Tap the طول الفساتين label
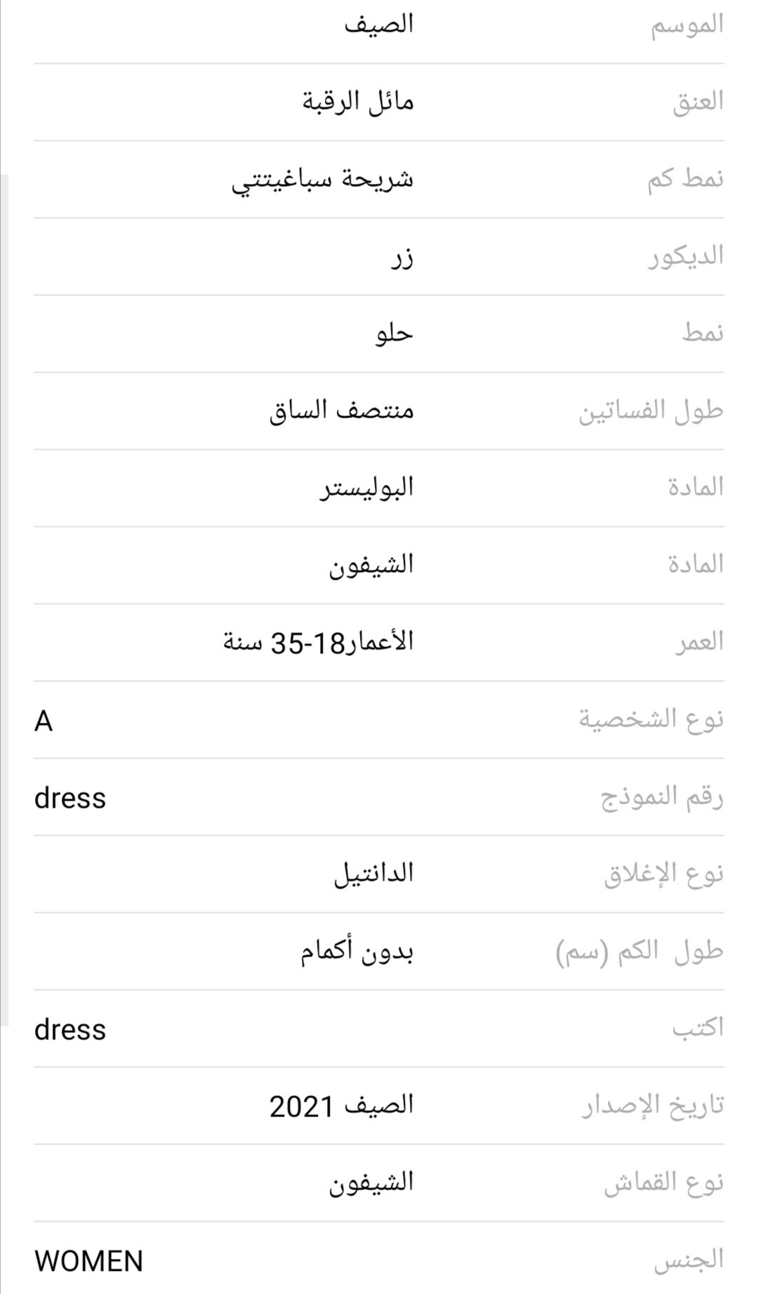Viewport: 758px width, 1294px height. point(651,411)
